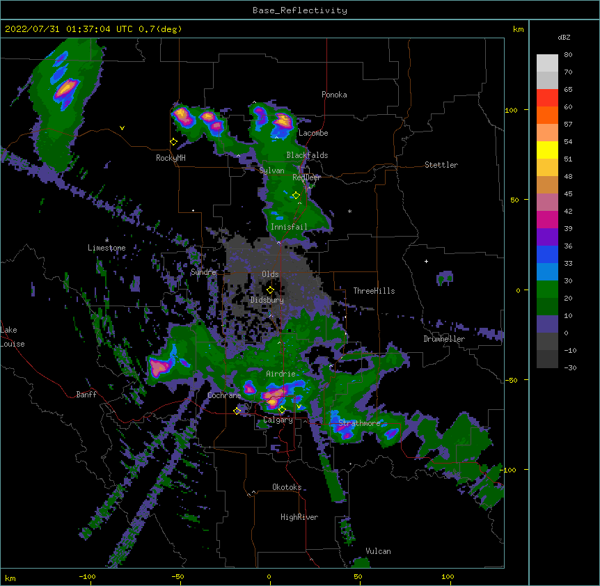Click the yellow diamond marker south of Cochrane

237,411
